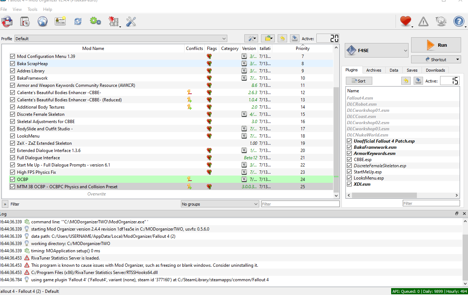Open the Tools menu
Screen dimensions: 468x295
(x=32, y=9)
